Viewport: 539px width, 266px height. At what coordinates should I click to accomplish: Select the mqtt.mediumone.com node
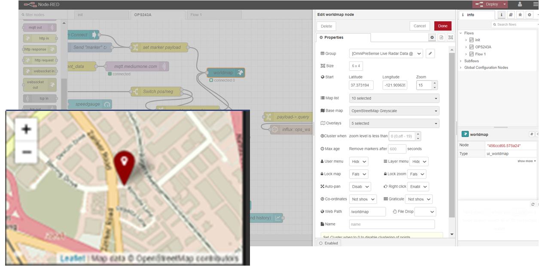point(137,66)
